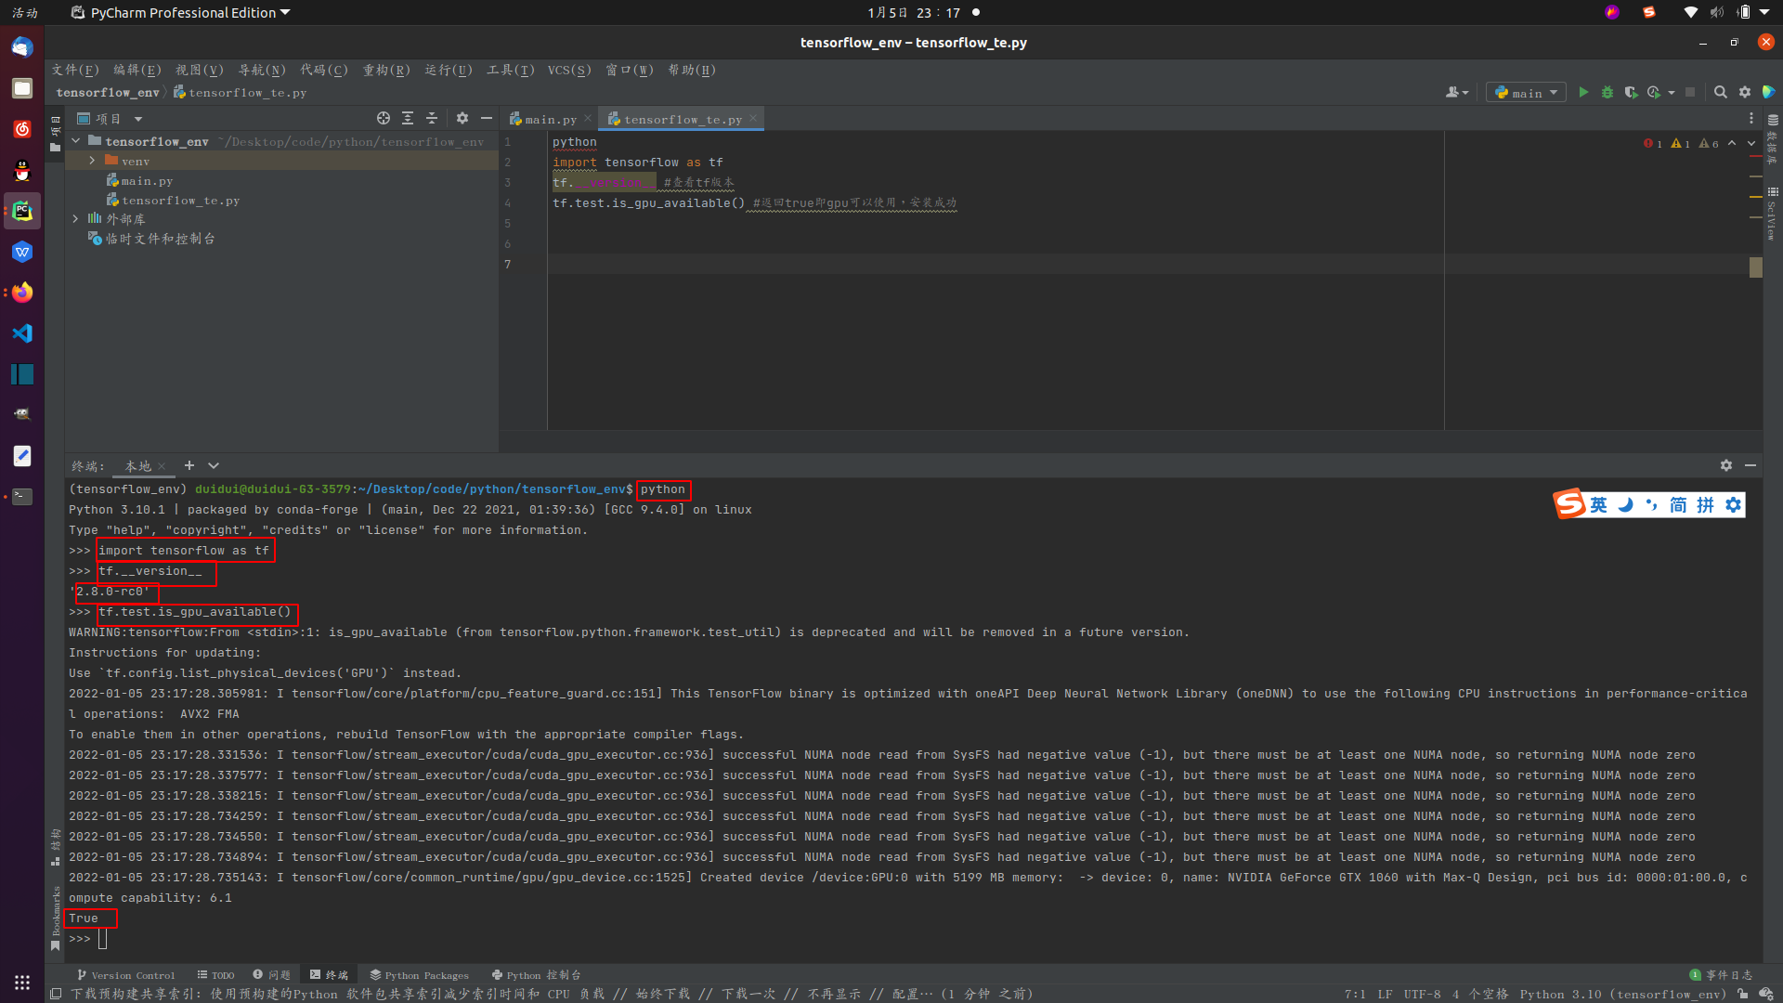Open the 运行(U) menu
This screenshot has height=1003, width=1783.
point(449,70)
